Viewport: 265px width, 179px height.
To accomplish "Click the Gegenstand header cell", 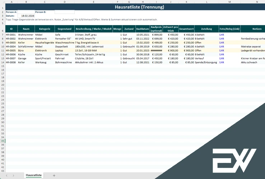I will point(65,29).
